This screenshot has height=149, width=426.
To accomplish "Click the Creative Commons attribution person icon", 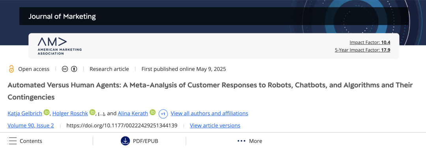I will [74, 69].
